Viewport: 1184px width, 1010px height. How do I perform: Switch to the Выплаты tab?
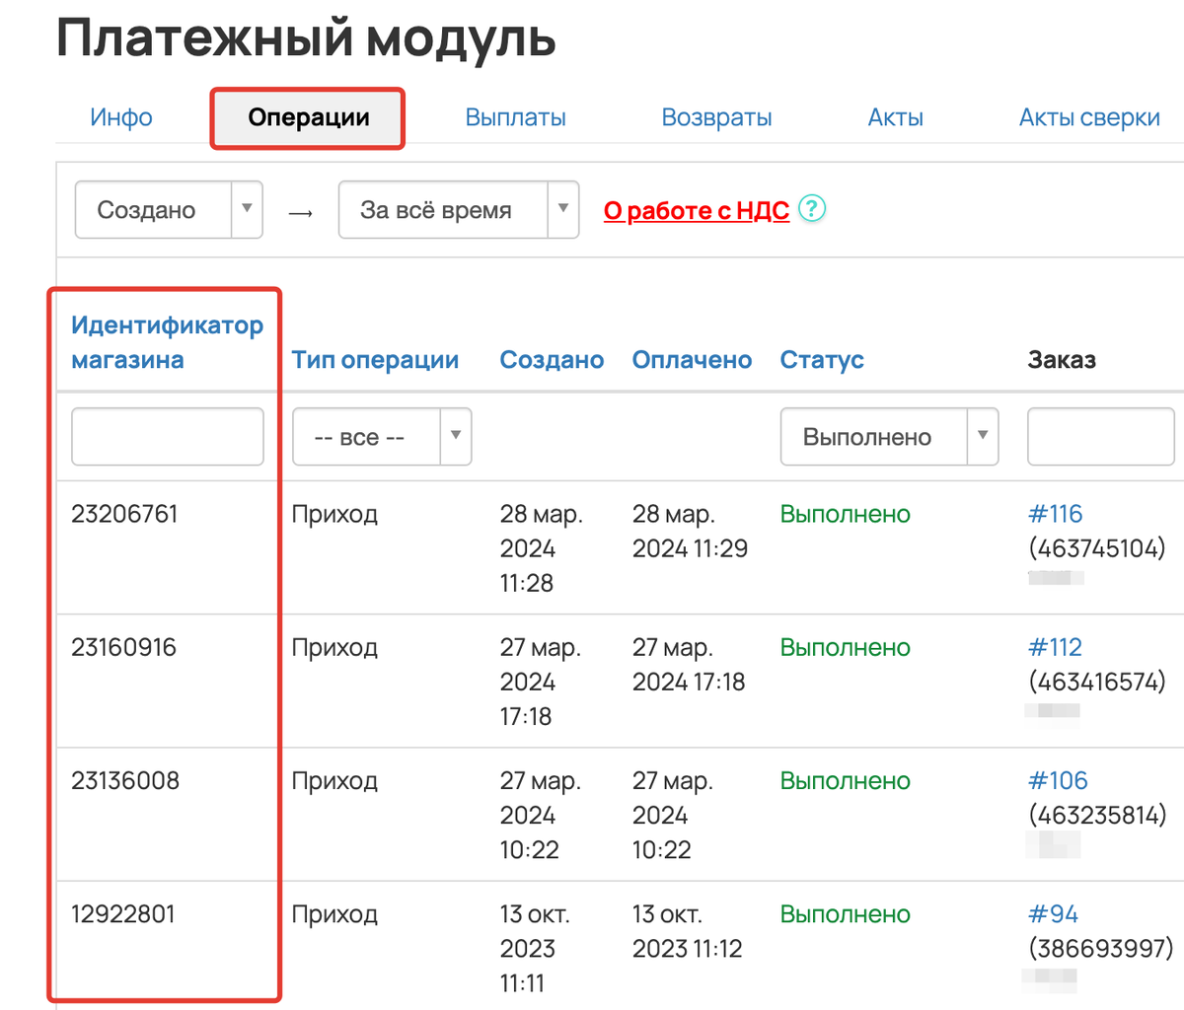pyautogui.click(x=515, y=117)
